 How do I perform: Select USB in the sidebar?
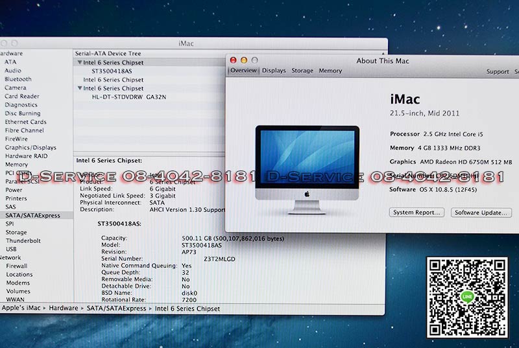(11, 249)
